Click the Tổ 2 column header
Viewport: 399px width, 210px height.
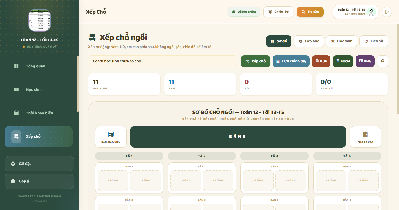(x=202, y=156)
